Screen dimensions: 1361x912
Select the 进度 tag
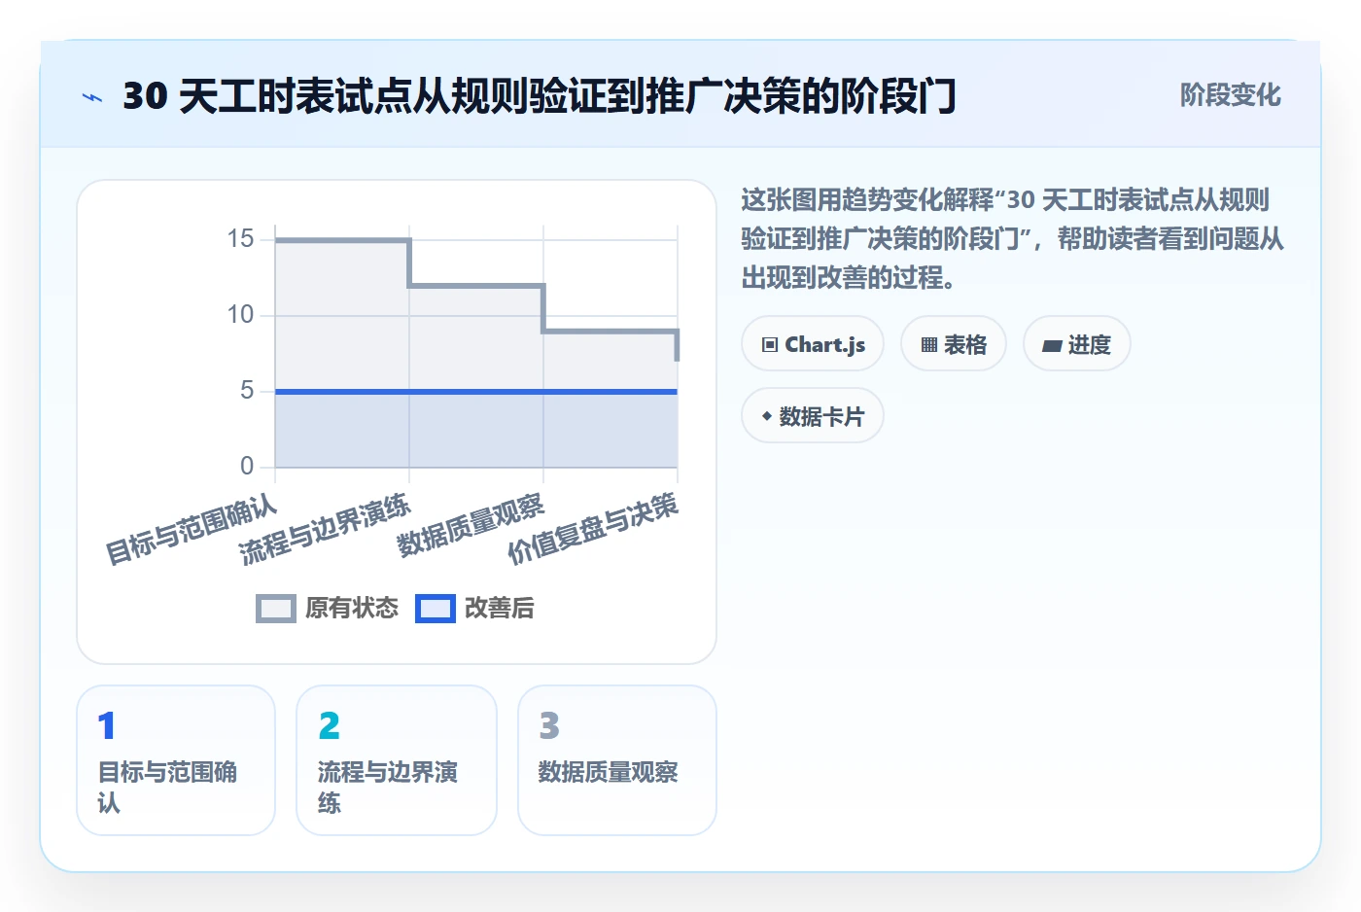[1076, 344]
